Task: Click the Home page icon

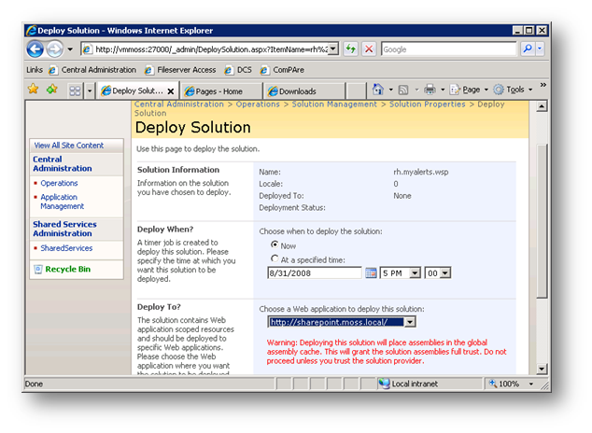Action: click(x=378, y=90)
